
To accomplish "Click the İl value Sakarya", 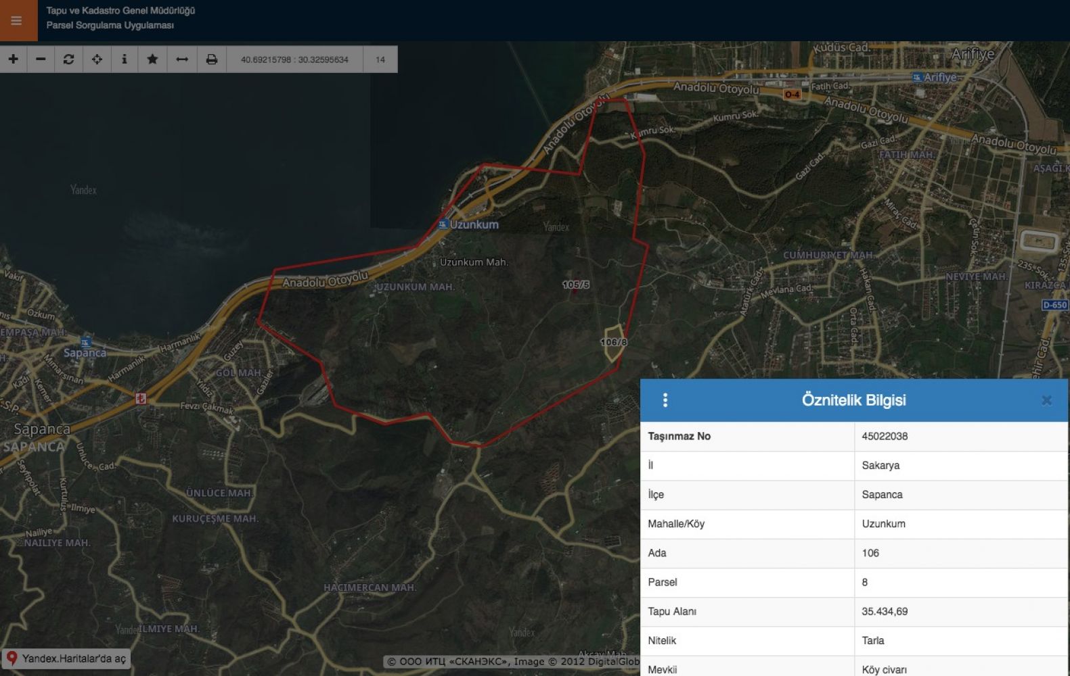I will click(x=880, y=465).
